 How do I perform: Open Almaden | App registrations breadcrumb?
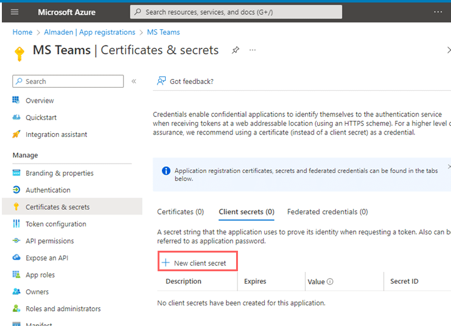(x=89, y=32)
